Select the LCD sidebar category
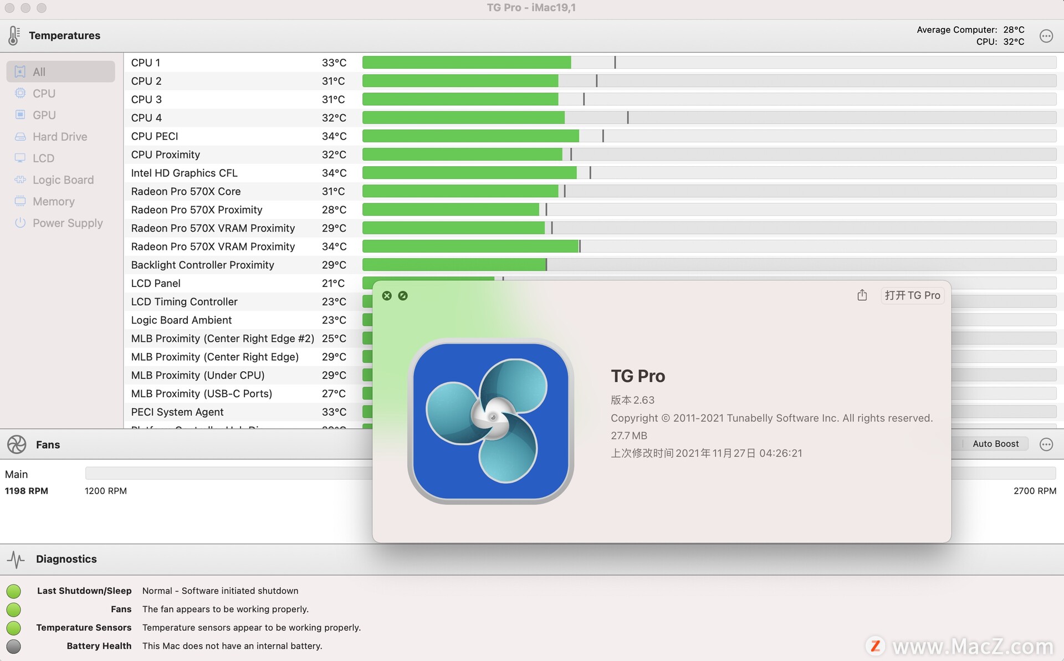 tap(60, 158)
